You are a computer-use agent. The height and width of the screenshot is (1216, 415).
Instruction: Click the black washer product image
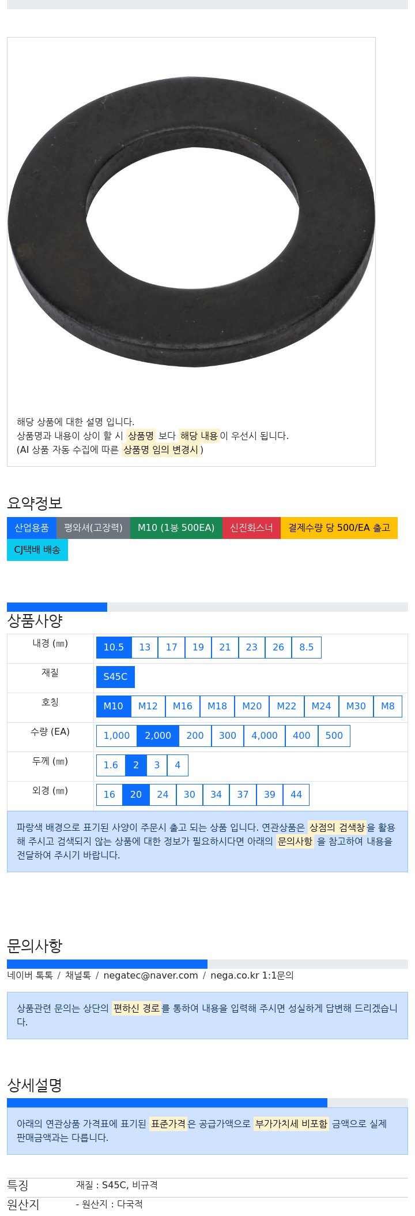point(191,222)
